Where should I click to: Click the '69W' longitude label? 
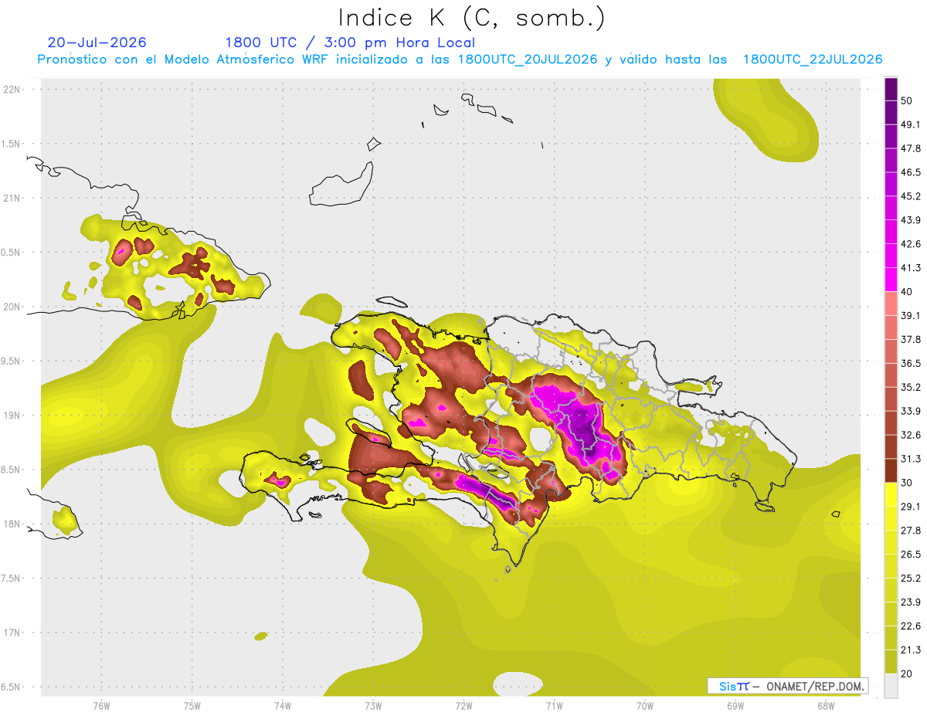(735, 705)
